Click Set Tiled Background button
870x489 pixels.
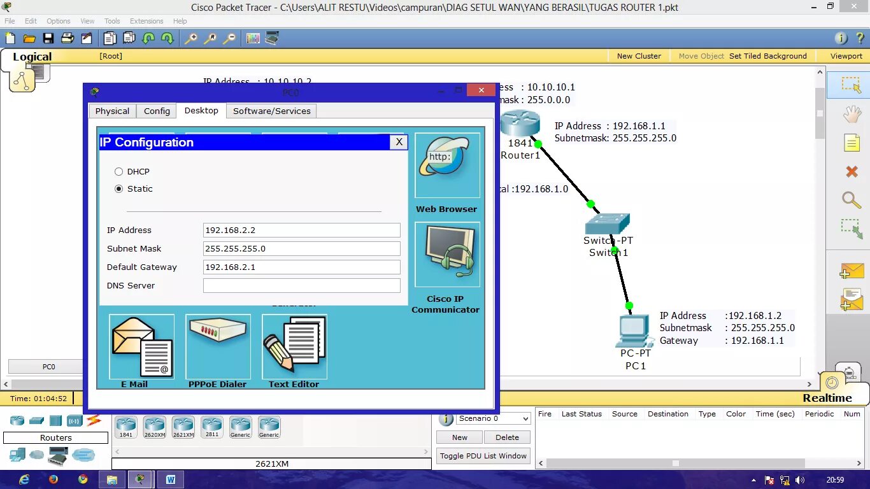click(x=768, y=56)
